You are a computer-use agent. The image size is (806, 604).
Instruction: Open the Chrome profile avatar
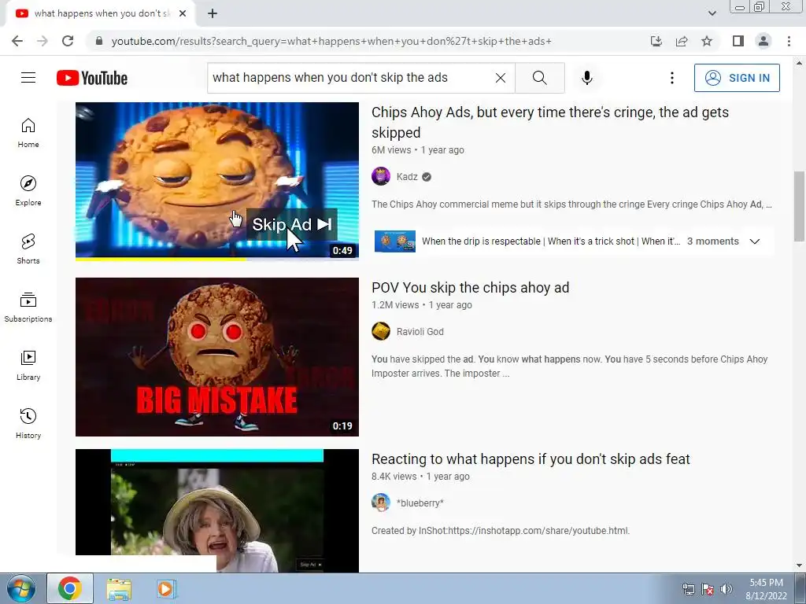tap(763, 41)
